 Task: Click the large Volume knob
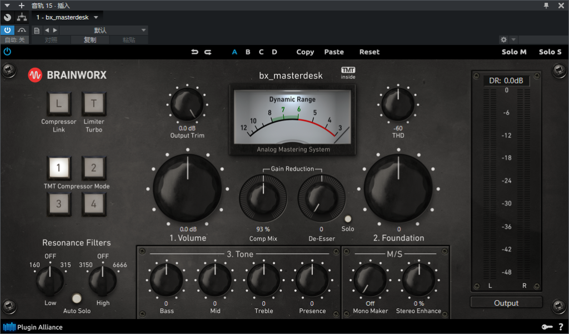pos(188,188)
